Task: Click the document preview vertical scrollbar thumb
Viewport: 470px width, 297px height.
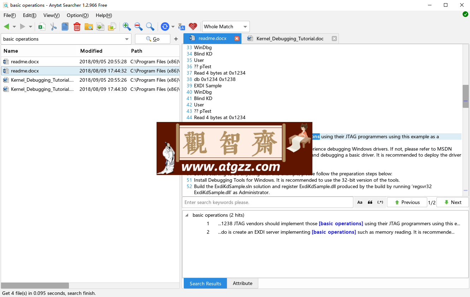Action: pyautogui.click(x=466, y=96)
